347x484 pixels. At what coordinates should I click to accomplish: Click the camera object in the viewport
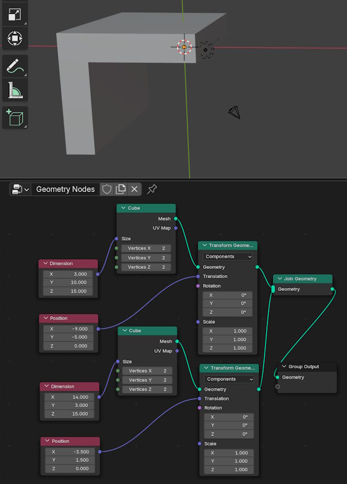[x=234, y=111]
